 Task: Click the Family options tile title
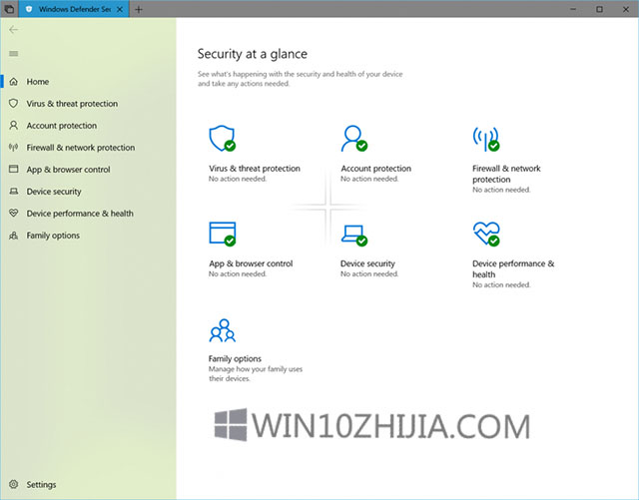click(x=235, y=358)
